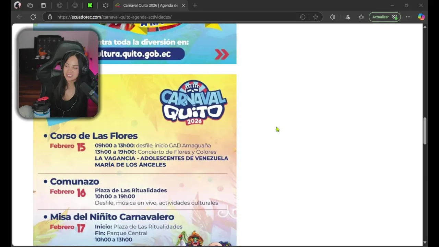Click the 'Corso de Las Flores' heading
Viewport: 439px width, 247px height.
pos(94,136)
